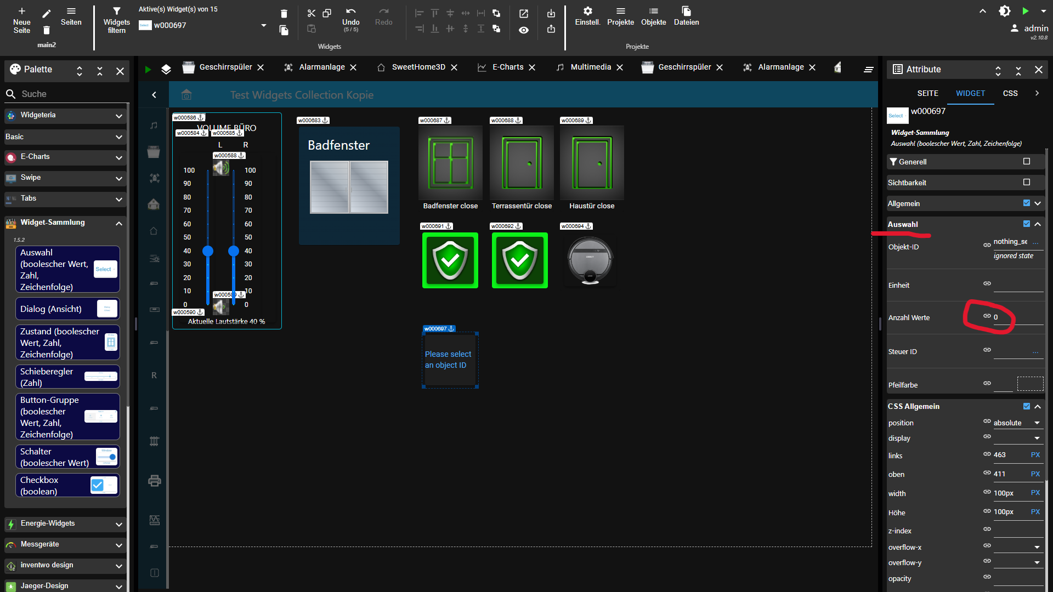Viewport: 1053px width, 592px height.
Task: Open Einstell. settings gear icon
Action: click(x=587, y=11)
